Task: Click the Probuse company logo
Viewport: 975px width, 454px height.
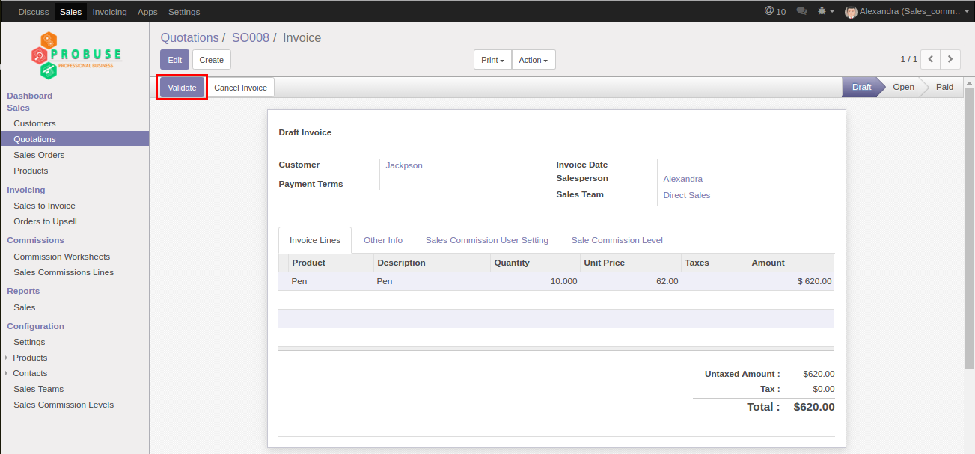Action: pyautogui.click(x=75, y=55)
